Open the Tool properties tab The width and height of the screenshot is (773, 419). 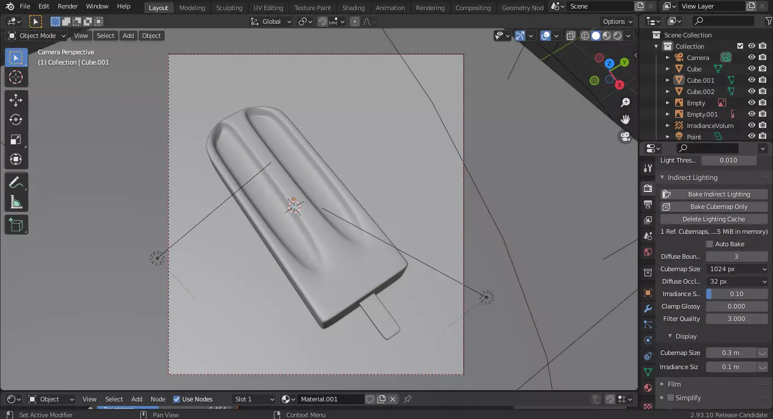pos(648,168)
